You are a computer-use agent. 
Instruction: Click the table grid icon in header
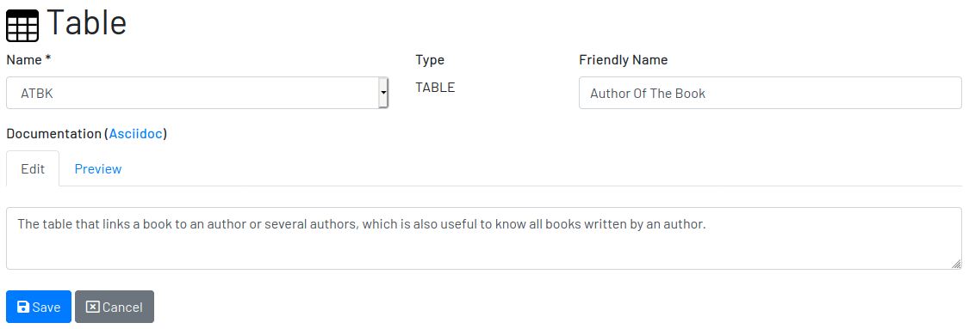22,26
